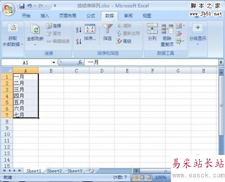Open the 开始 (Home) tab
This screenshot has height=182, width=225.
coord(26,16)
